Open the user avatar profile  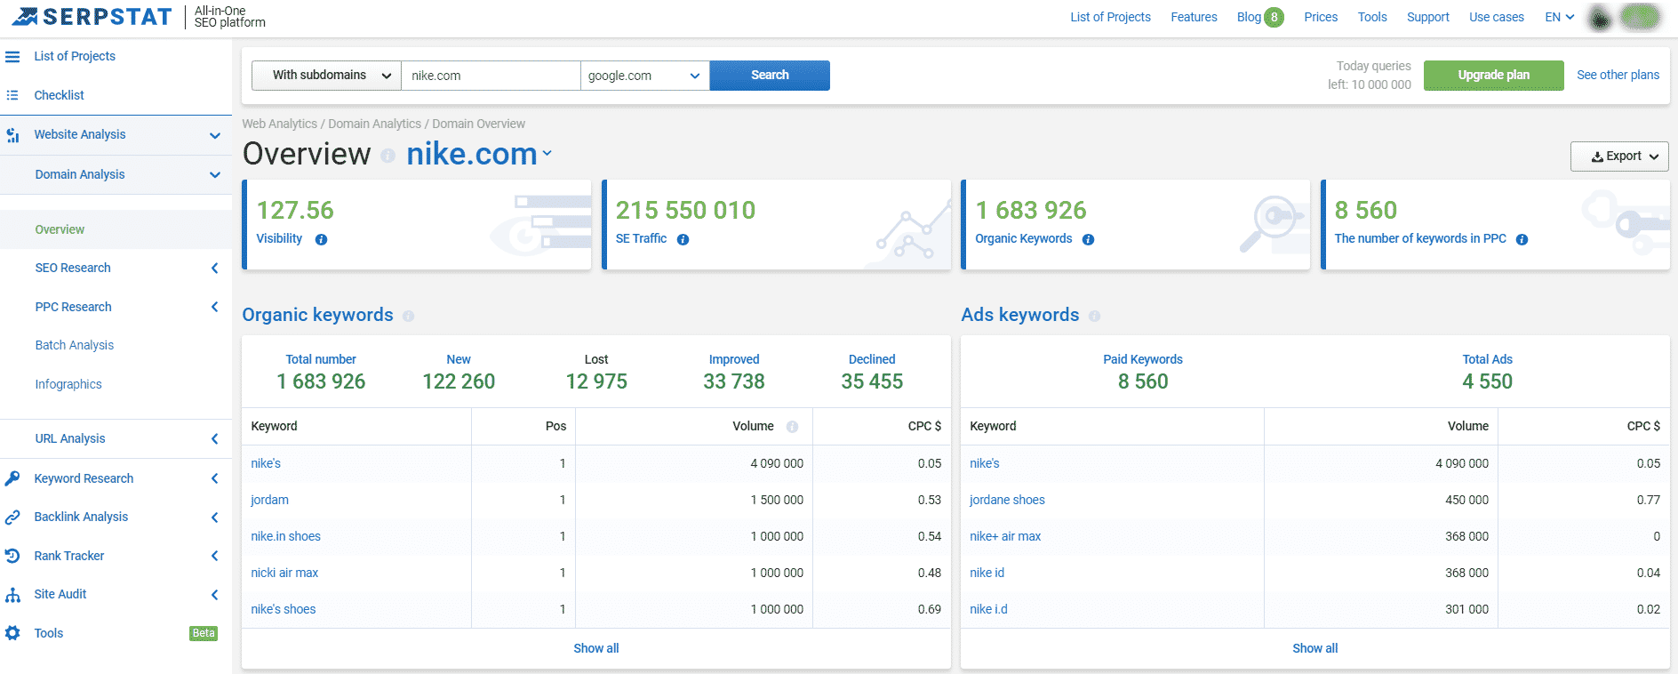1600,17
